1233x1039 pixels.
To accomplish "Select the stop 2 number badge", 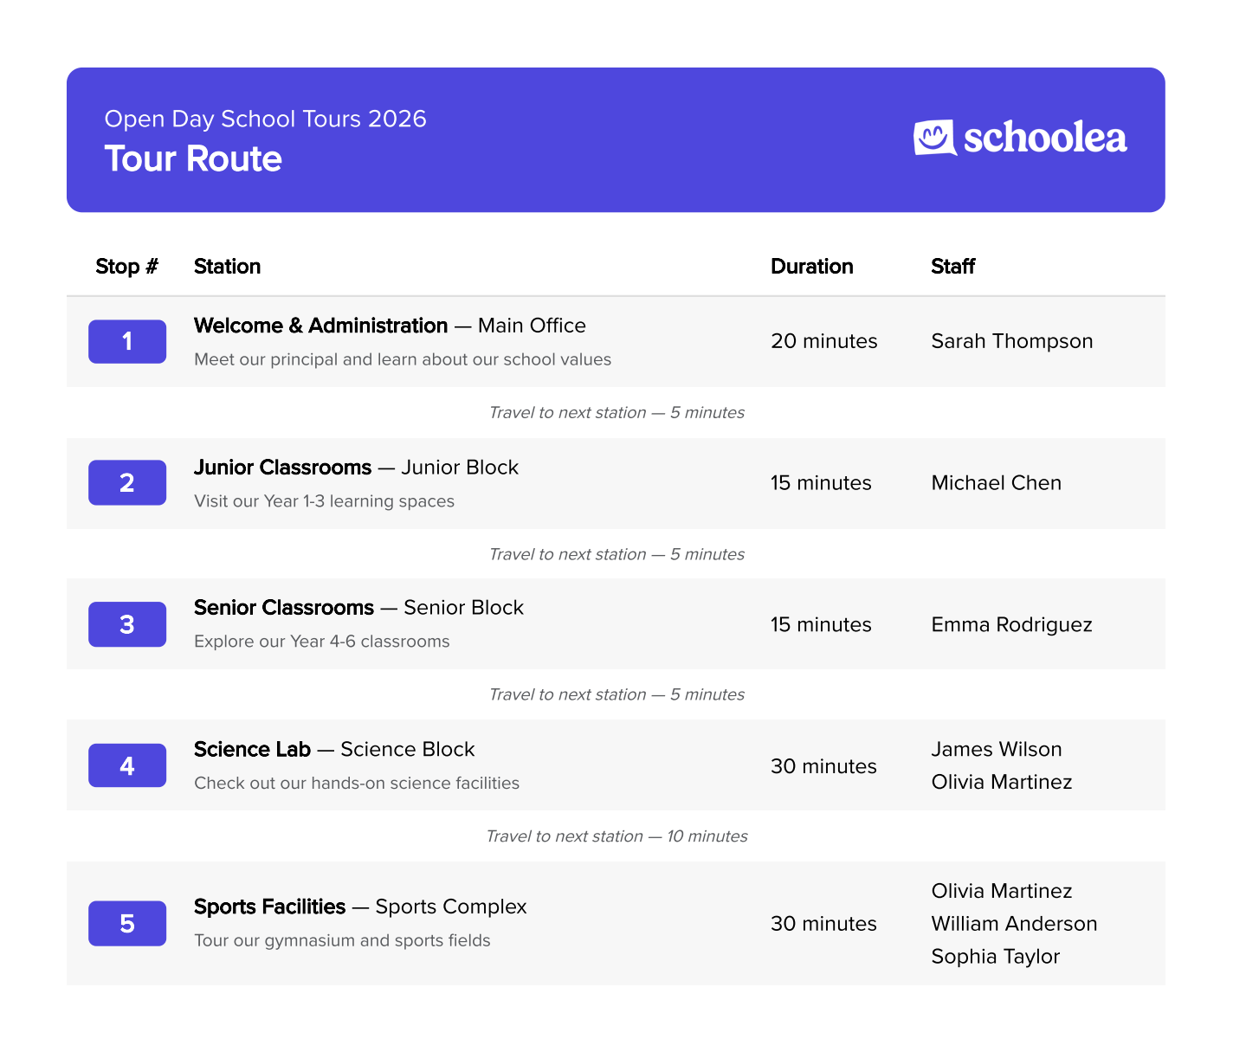I will (x=126, y=482).
